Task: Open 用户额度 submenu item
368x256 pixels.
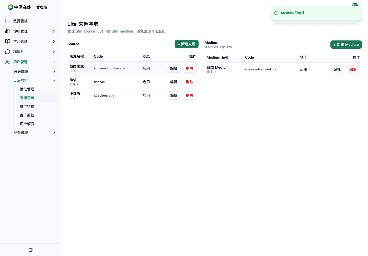Action: pos(38,124)
